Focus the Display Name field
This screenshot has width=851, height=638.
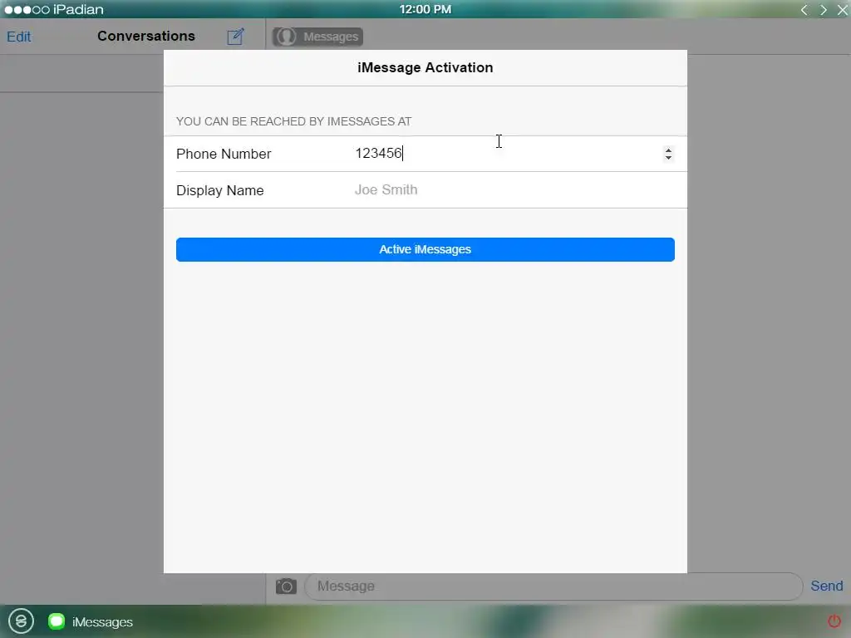point(514,190)
